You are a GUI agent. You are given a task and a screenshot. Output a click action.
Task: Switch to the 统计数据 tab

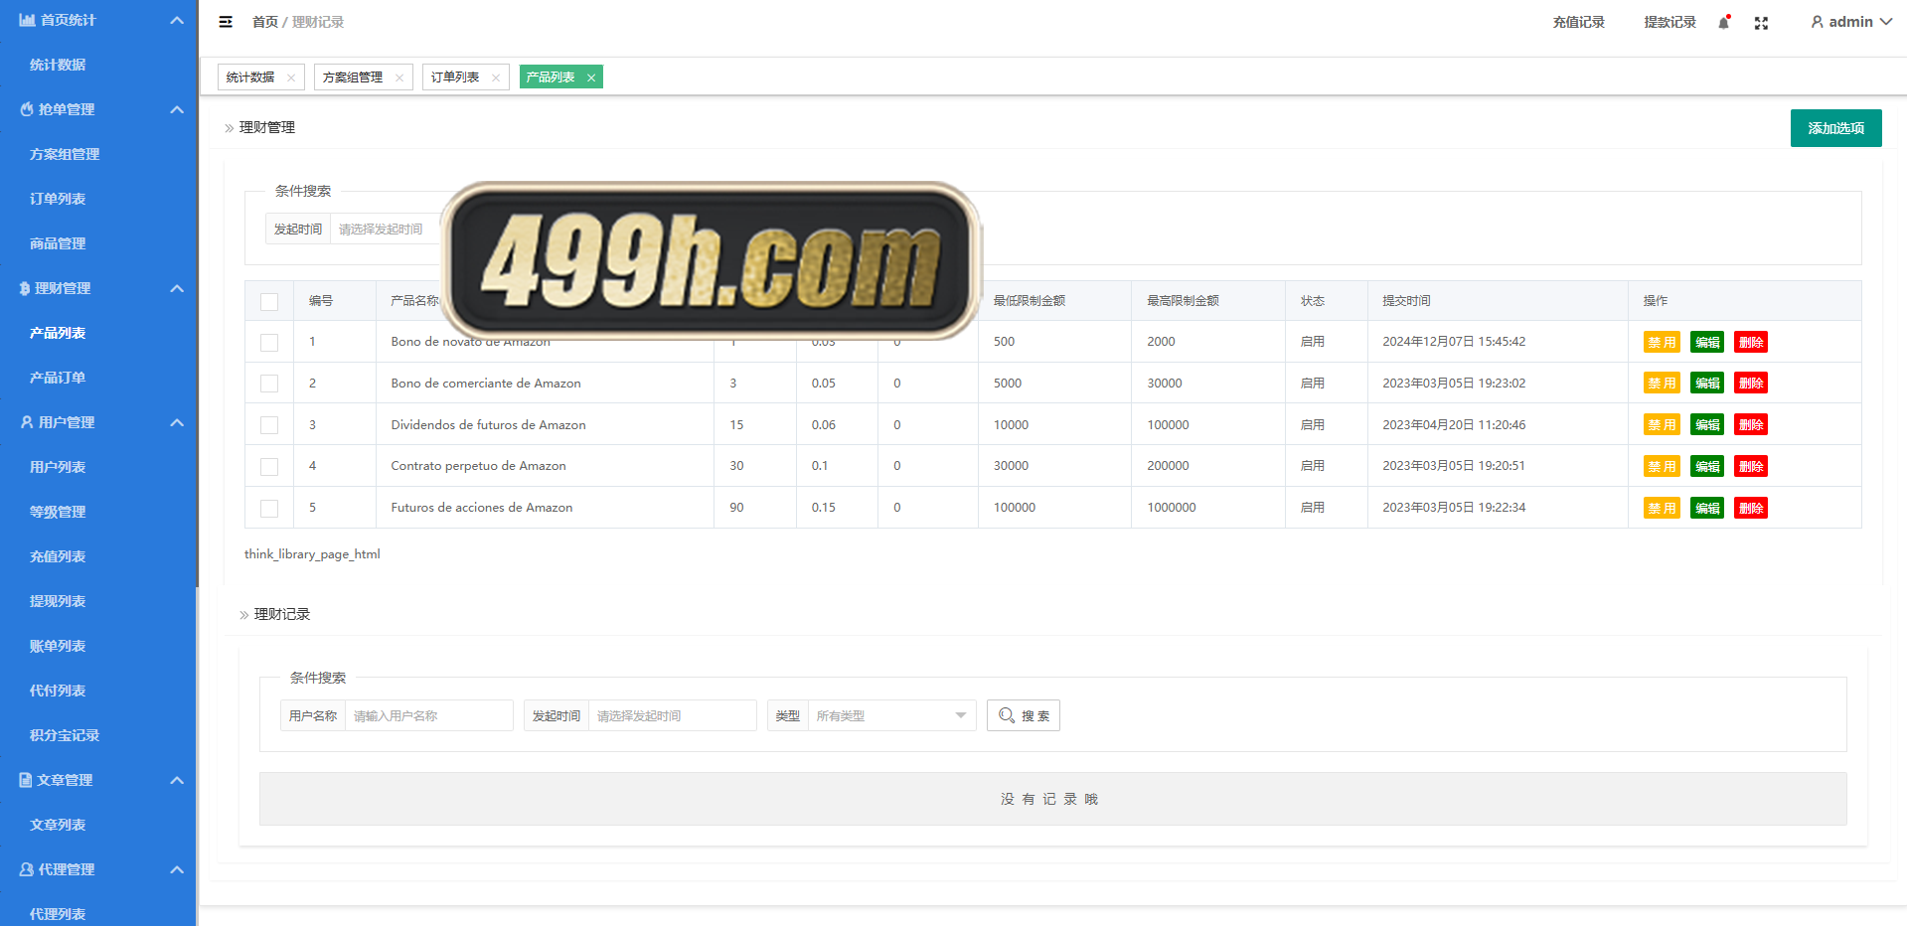[250, 77]
